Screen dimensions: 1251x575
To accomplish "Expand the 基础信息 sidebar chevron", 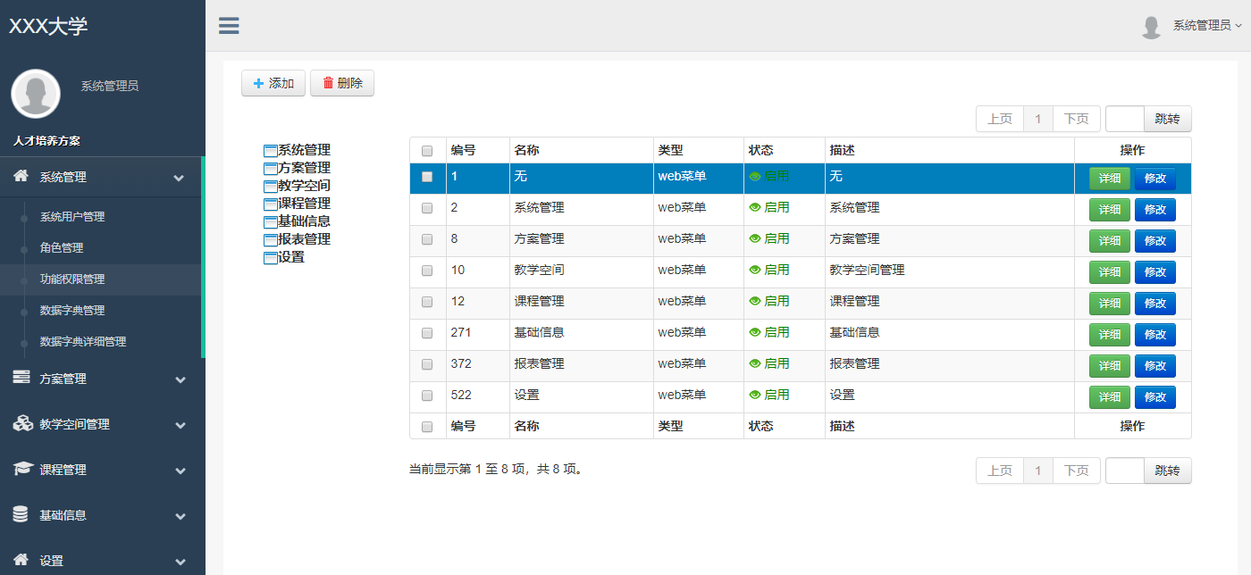I will [180, 516].
